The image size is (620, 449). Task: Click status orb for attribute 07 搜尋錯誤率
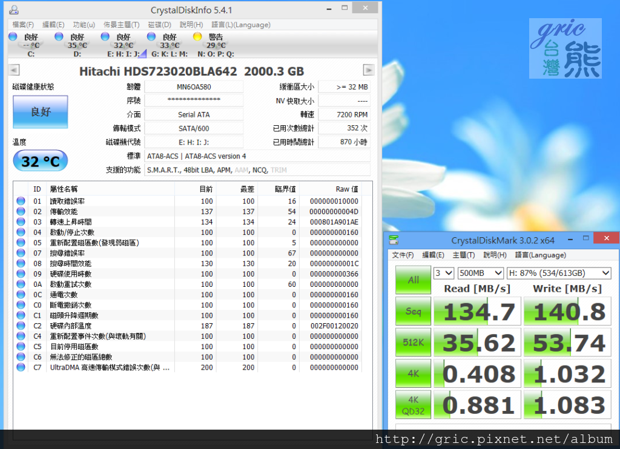pyautogui.click(x=21, y=253)
